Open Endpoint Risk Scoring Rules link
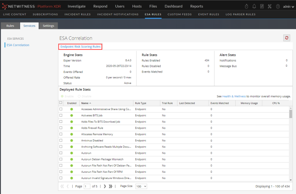 pos(81,46)
